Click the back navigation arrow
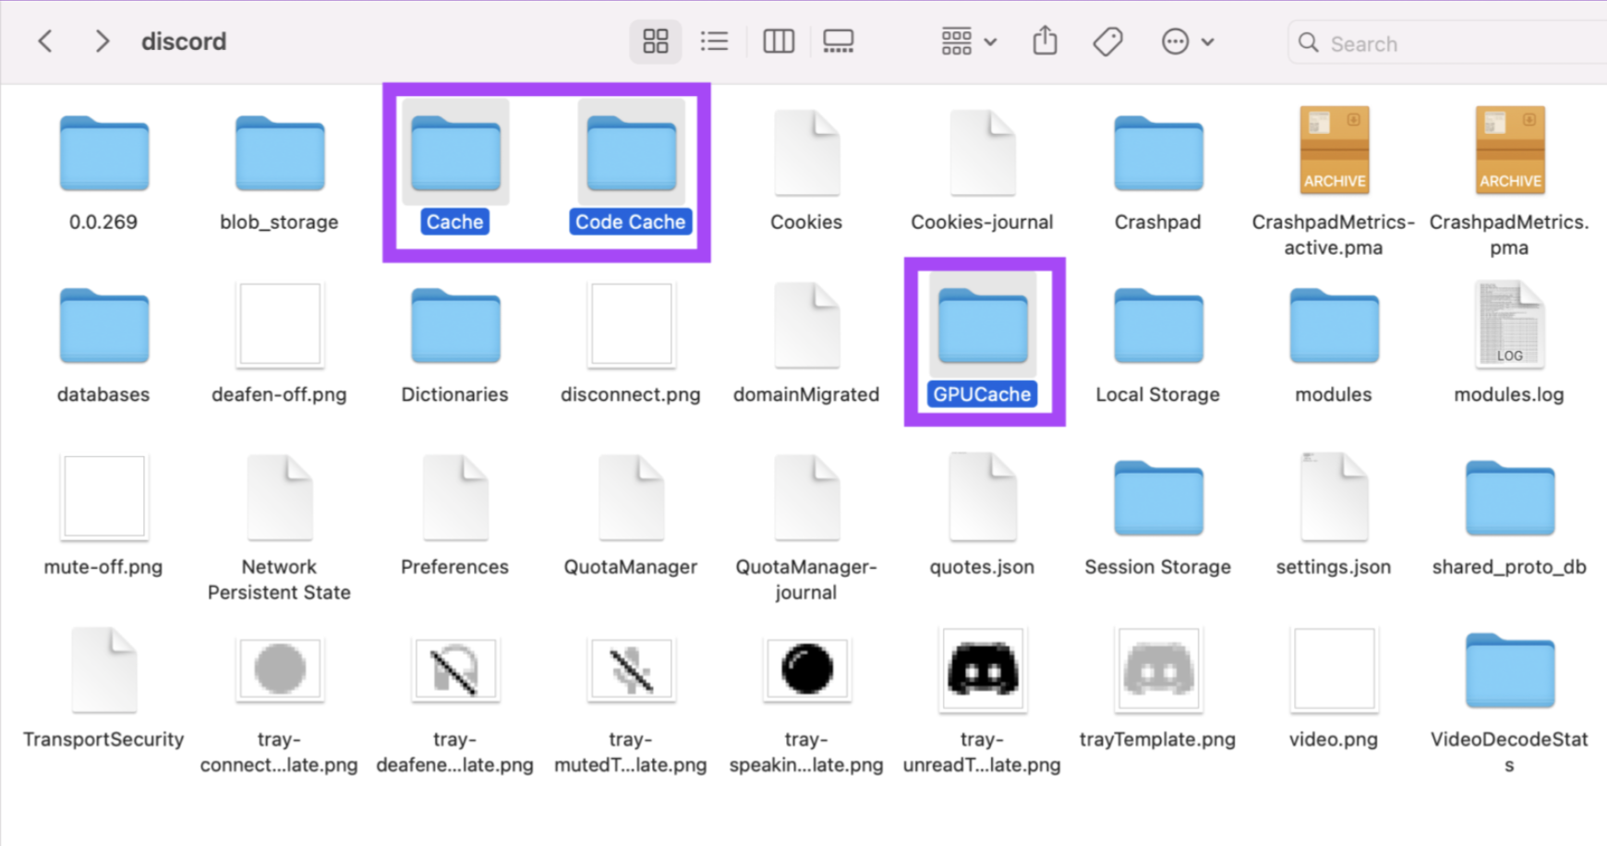 tap(45, 41)
